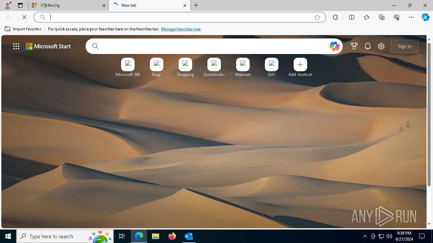The image size is (433, 243).
Task: Open the Microsoft 365 shortcut
Action: click(x=128, y=67)
